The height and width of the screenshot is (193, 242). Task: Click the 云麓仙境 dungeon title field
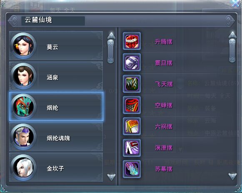click(53, 21)
